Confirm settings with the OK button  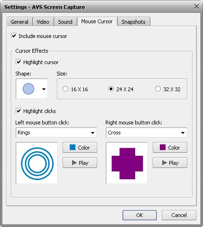pyautogui.click(x=139, y=215)
